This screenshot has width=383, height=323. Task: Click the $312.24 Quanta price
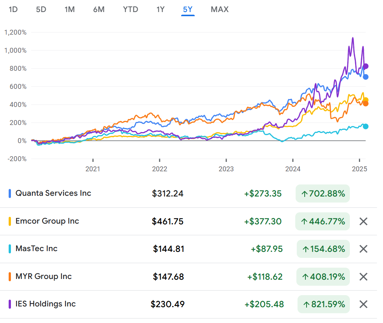click(168, 193)
